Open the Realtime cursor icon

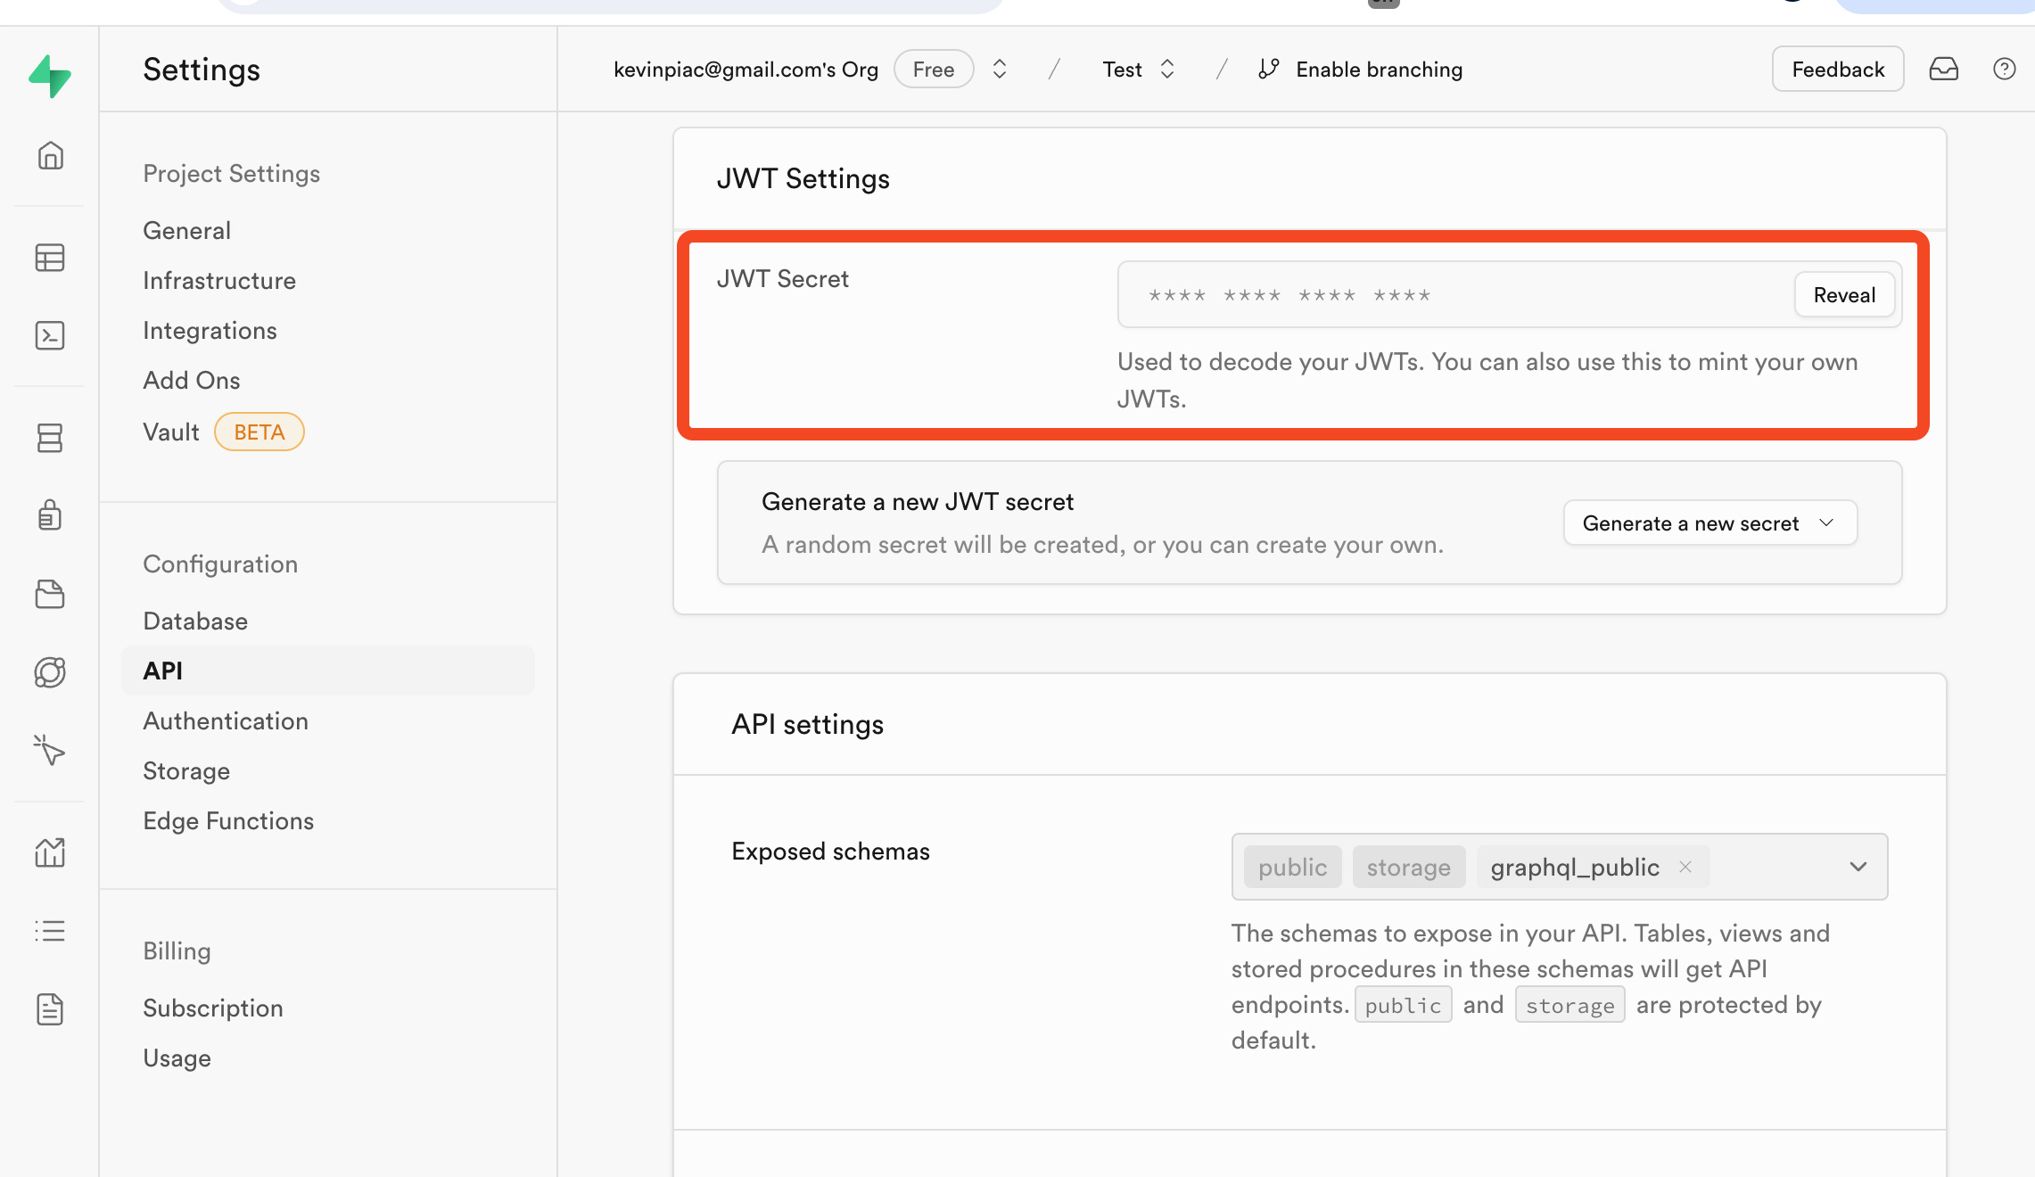pyautogui.click(x=50, y=750)
